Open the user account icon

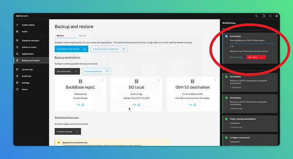[x=276, y=16]
